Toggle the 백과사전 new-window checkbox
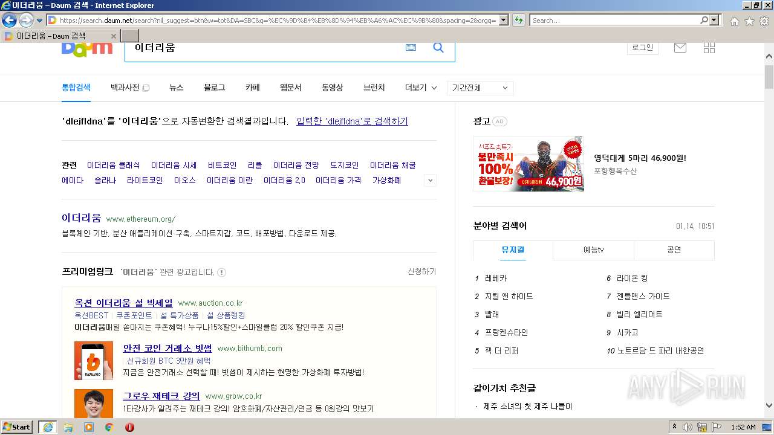Viewport: 774px width, 435px height. coord(146,88)
